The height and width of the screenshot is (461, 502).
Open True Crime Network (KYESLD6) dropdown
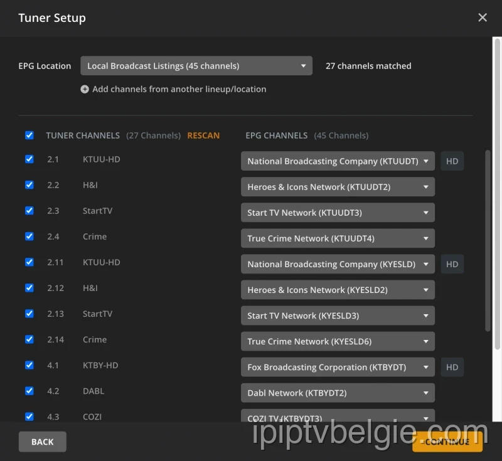coord(338,341)
